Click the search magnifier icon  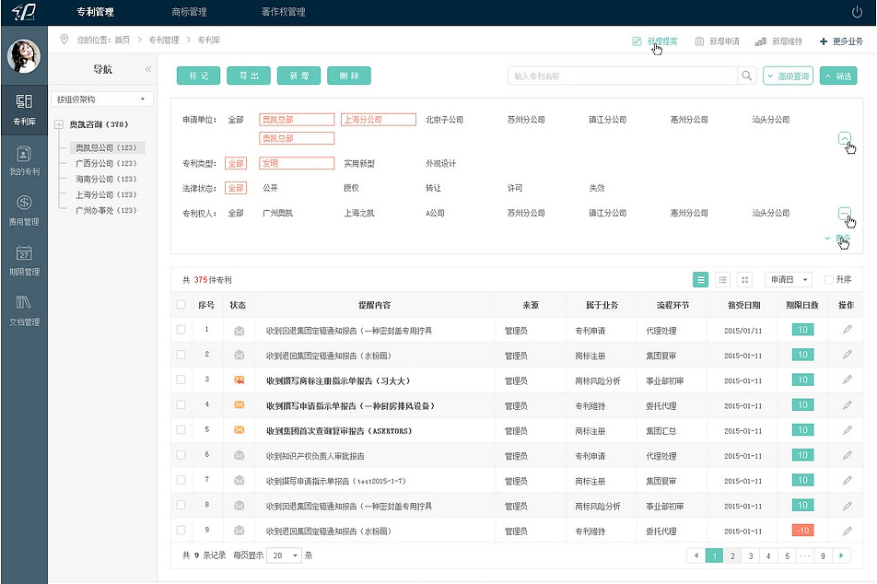[x=747, y=76]
